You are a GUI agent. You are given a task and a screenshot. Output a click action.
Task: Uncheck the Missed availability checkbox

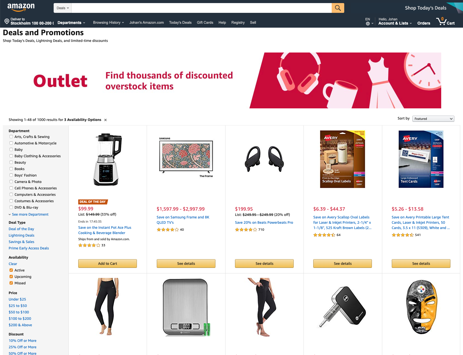11,283
